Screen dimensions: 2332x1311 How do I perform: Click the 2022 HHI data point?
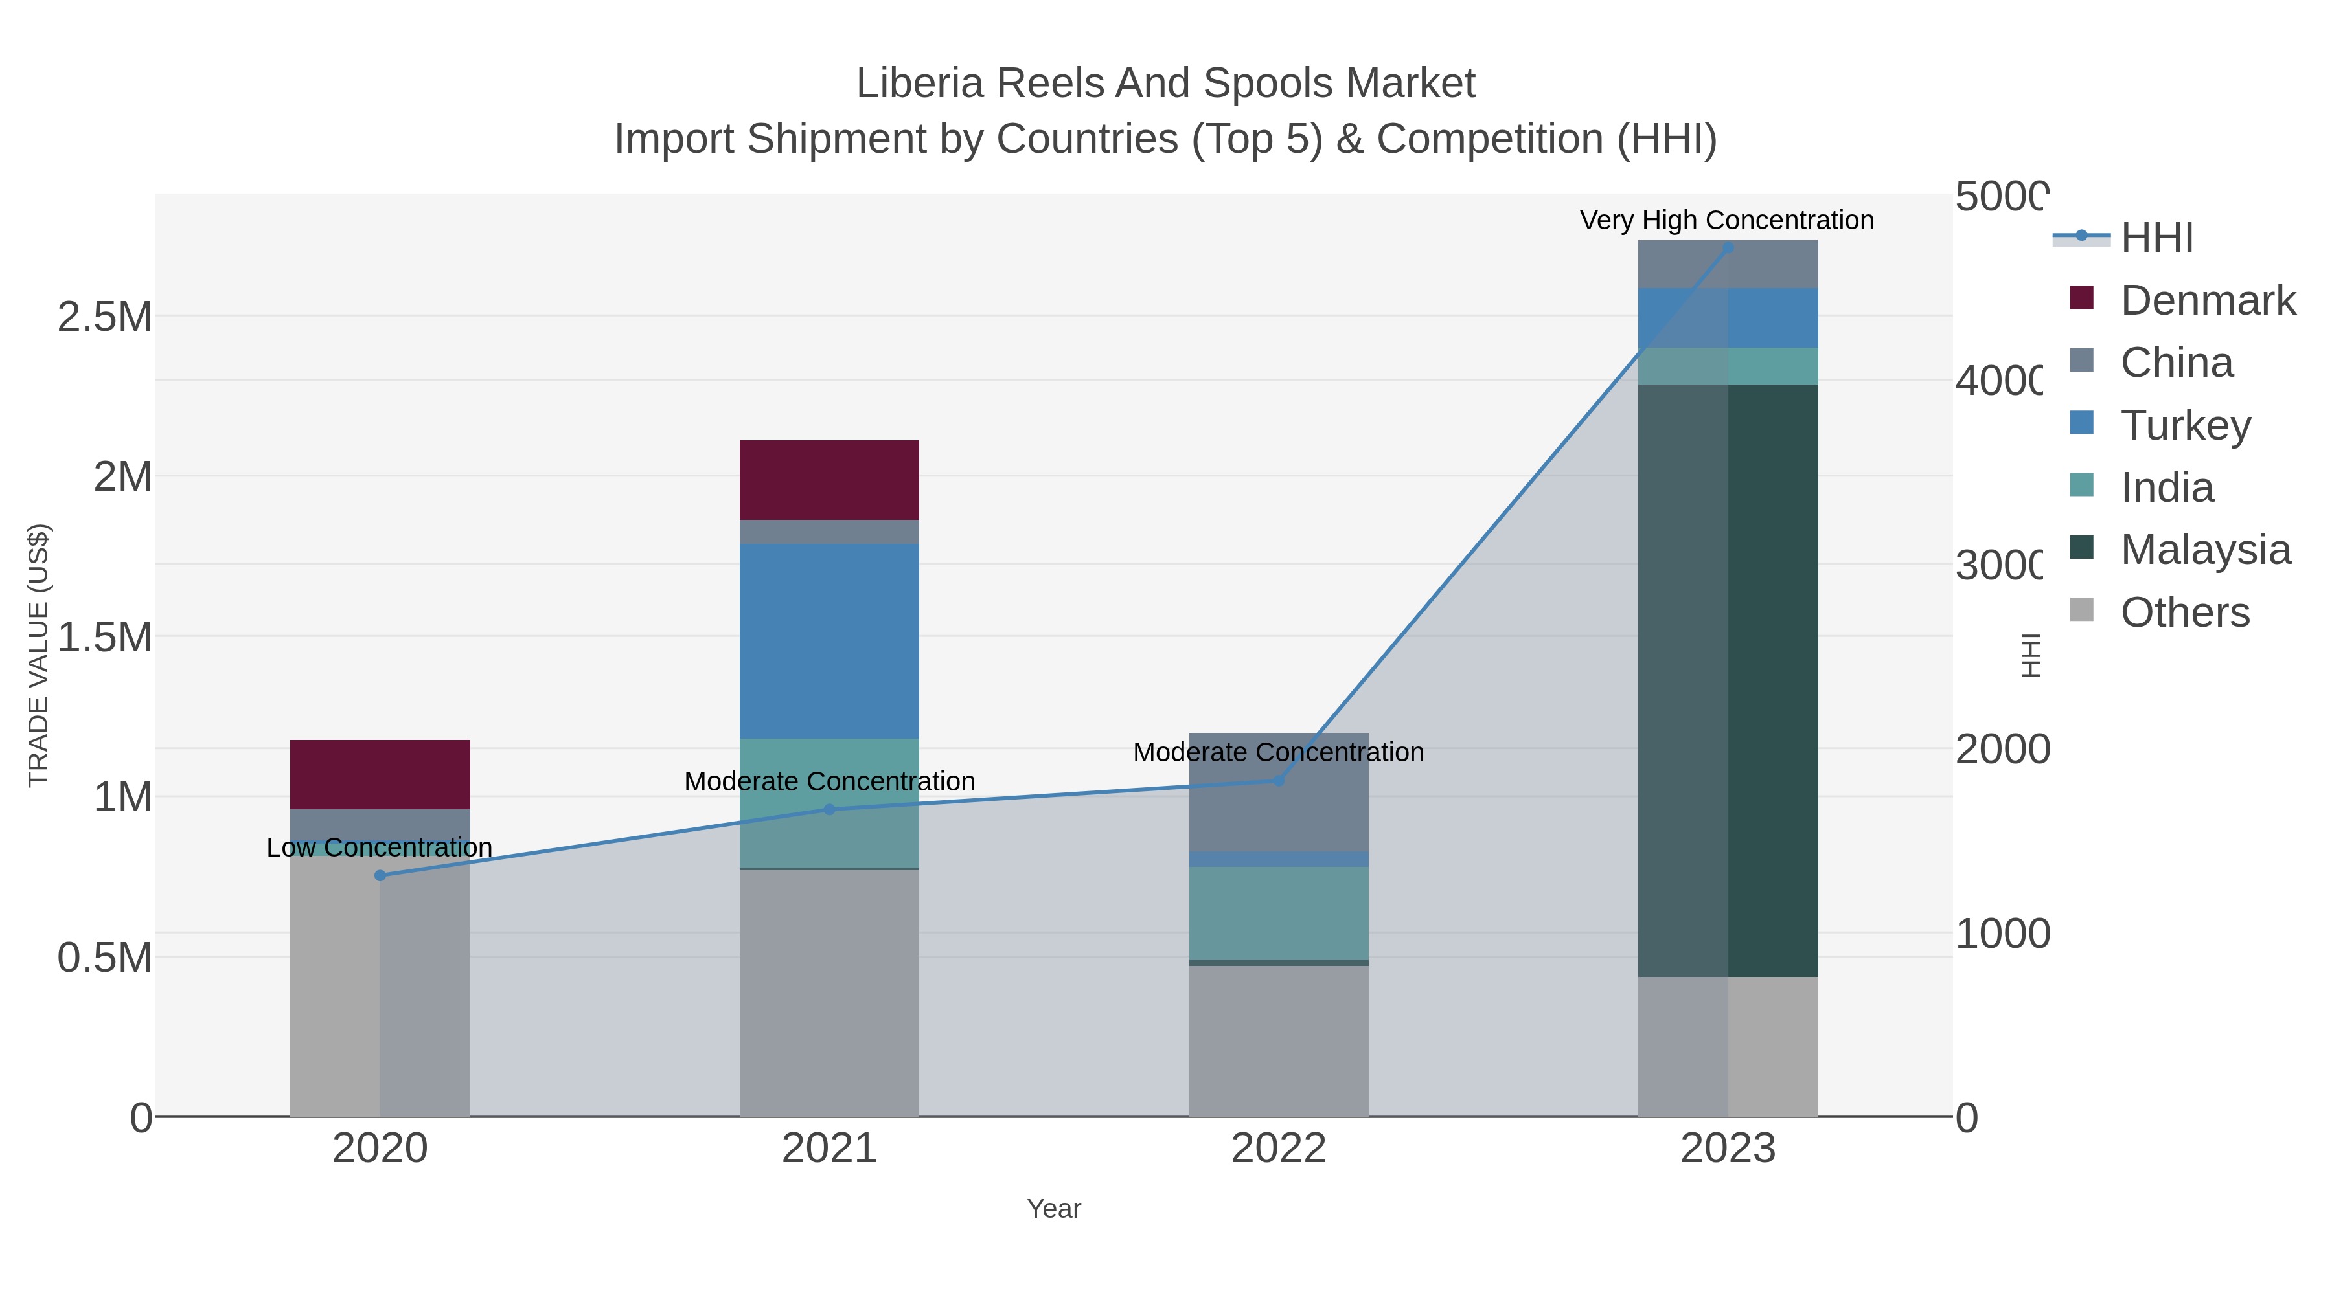tap(1279, 780)
